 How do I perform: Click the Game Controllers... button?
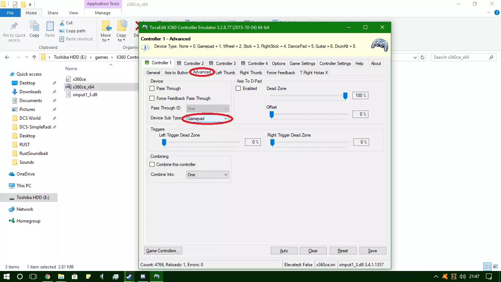coord(163,251)
